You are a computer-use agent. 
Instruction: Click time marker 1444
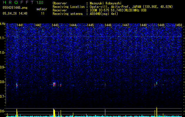pos(73,25)
